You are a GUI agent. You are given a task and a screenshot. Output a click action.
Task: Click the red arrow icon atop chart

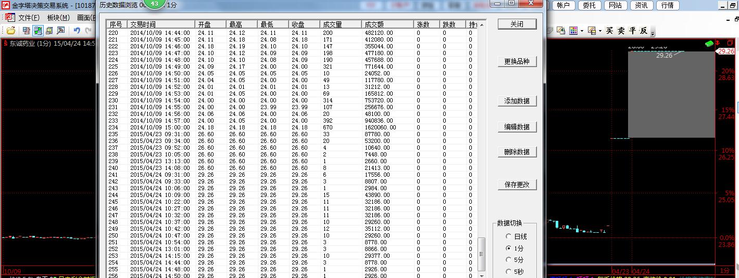717,43
